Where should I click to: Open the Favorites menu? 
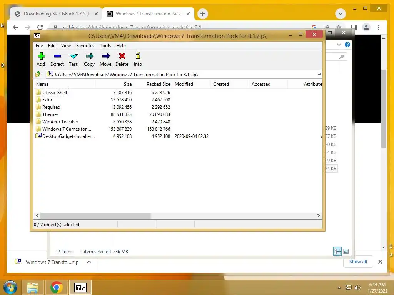[x=85, y=46]
